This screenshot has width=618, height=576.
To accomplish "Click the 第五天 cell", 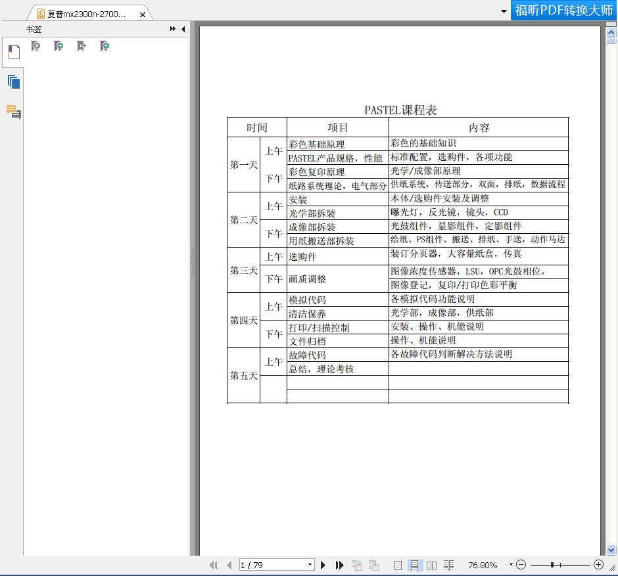I will (244, 376).
